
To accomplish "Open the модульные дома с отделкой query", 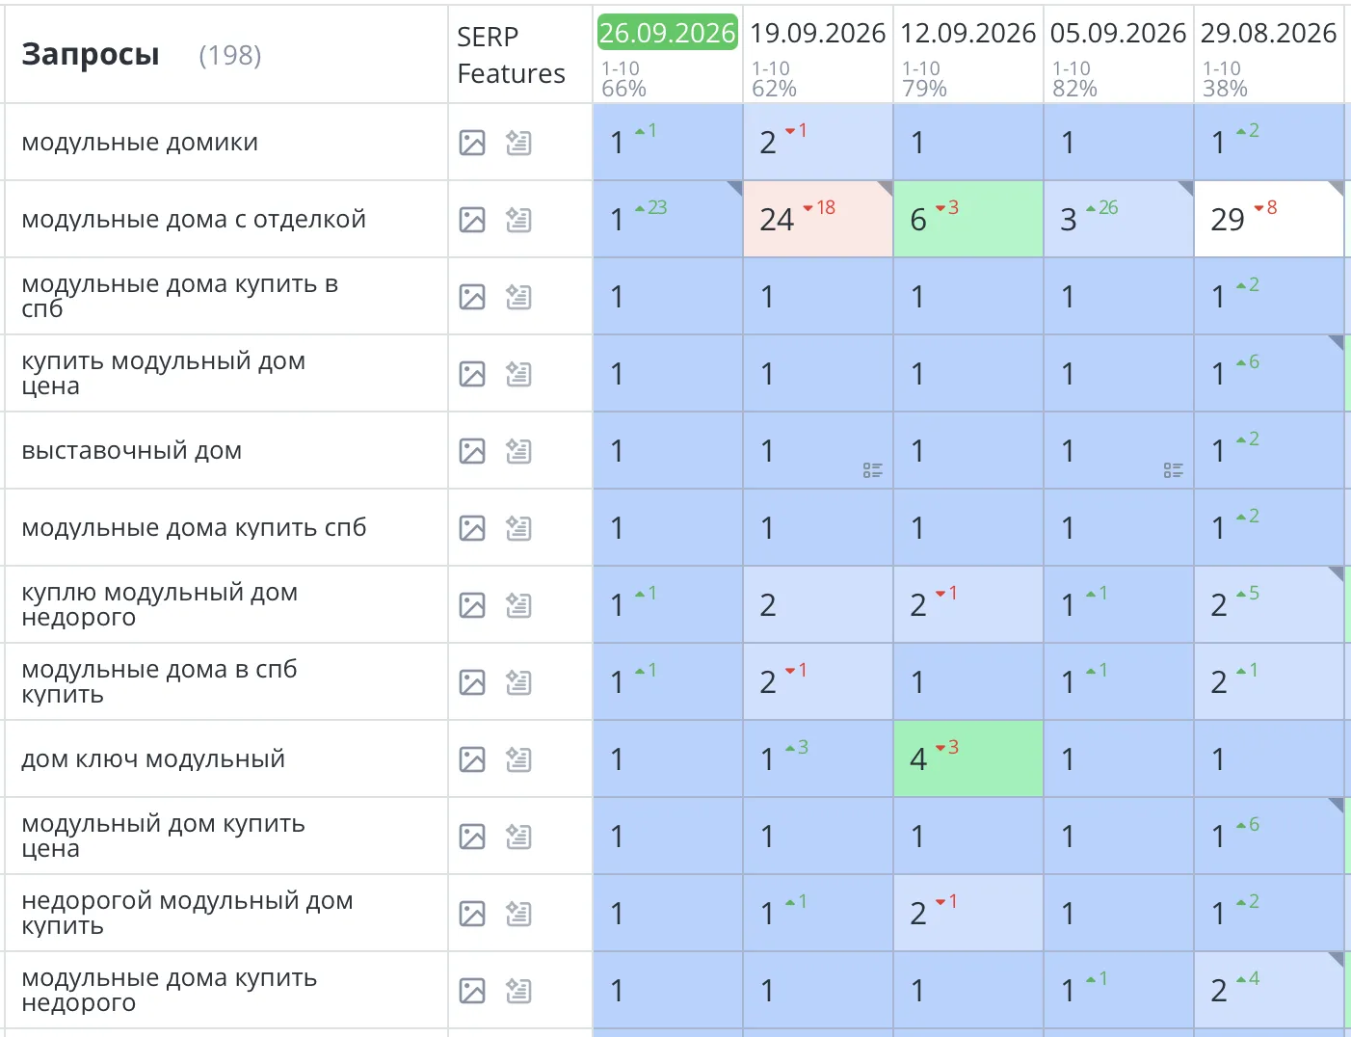I will click(x=194, y=220).
